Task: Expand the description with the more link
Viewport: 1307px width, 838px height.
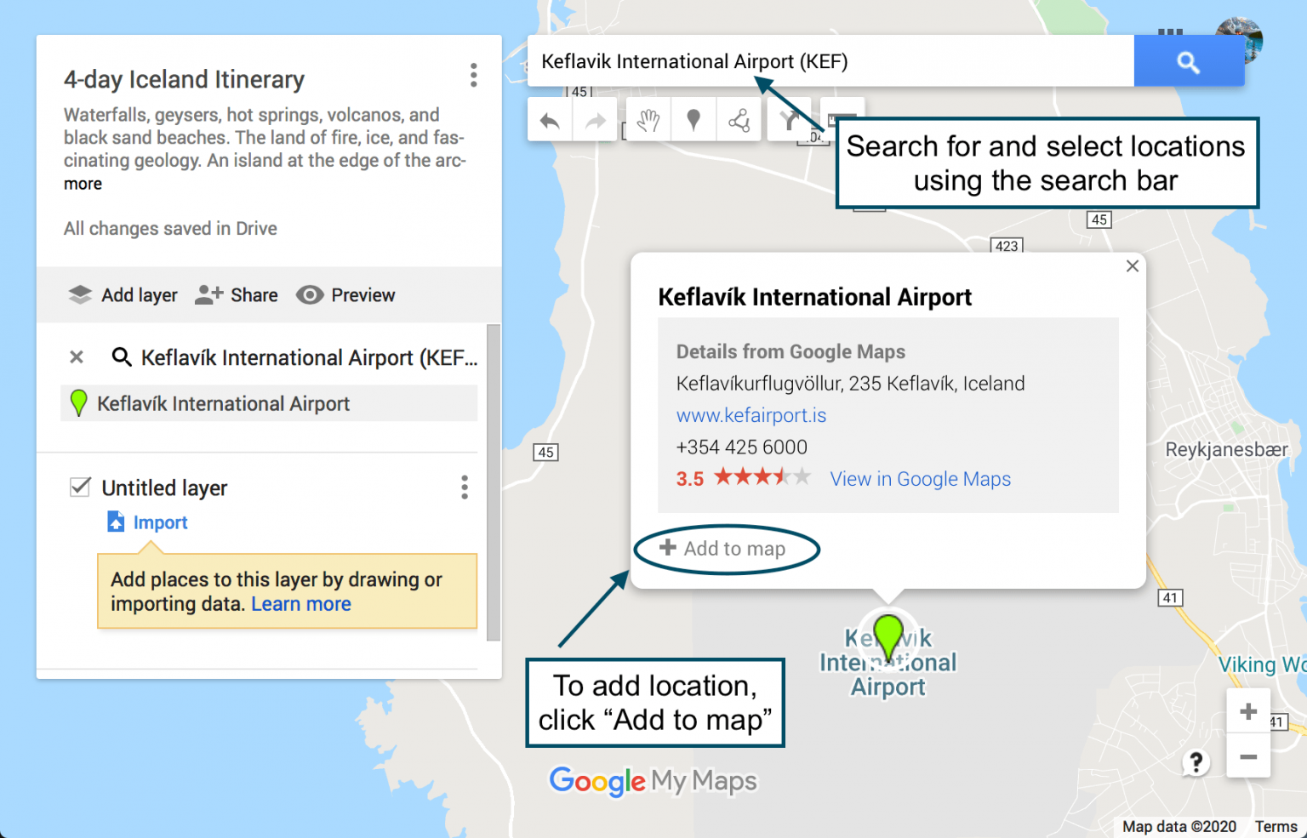Action: (x=83, y=183)
